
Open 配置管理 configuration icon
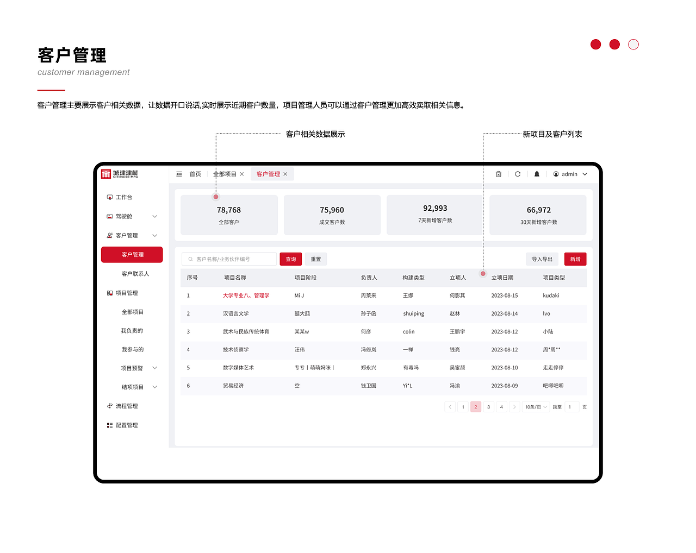(109, 425)
